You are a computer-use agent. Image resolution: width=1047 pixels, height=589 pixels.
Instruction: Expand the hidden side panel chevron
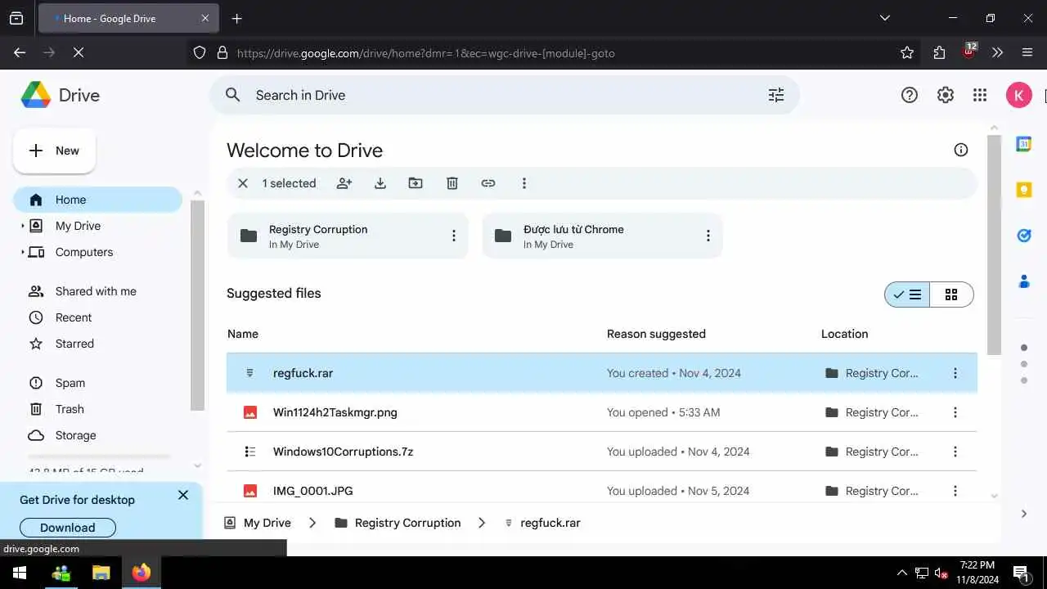click(x=1023, y=514)
